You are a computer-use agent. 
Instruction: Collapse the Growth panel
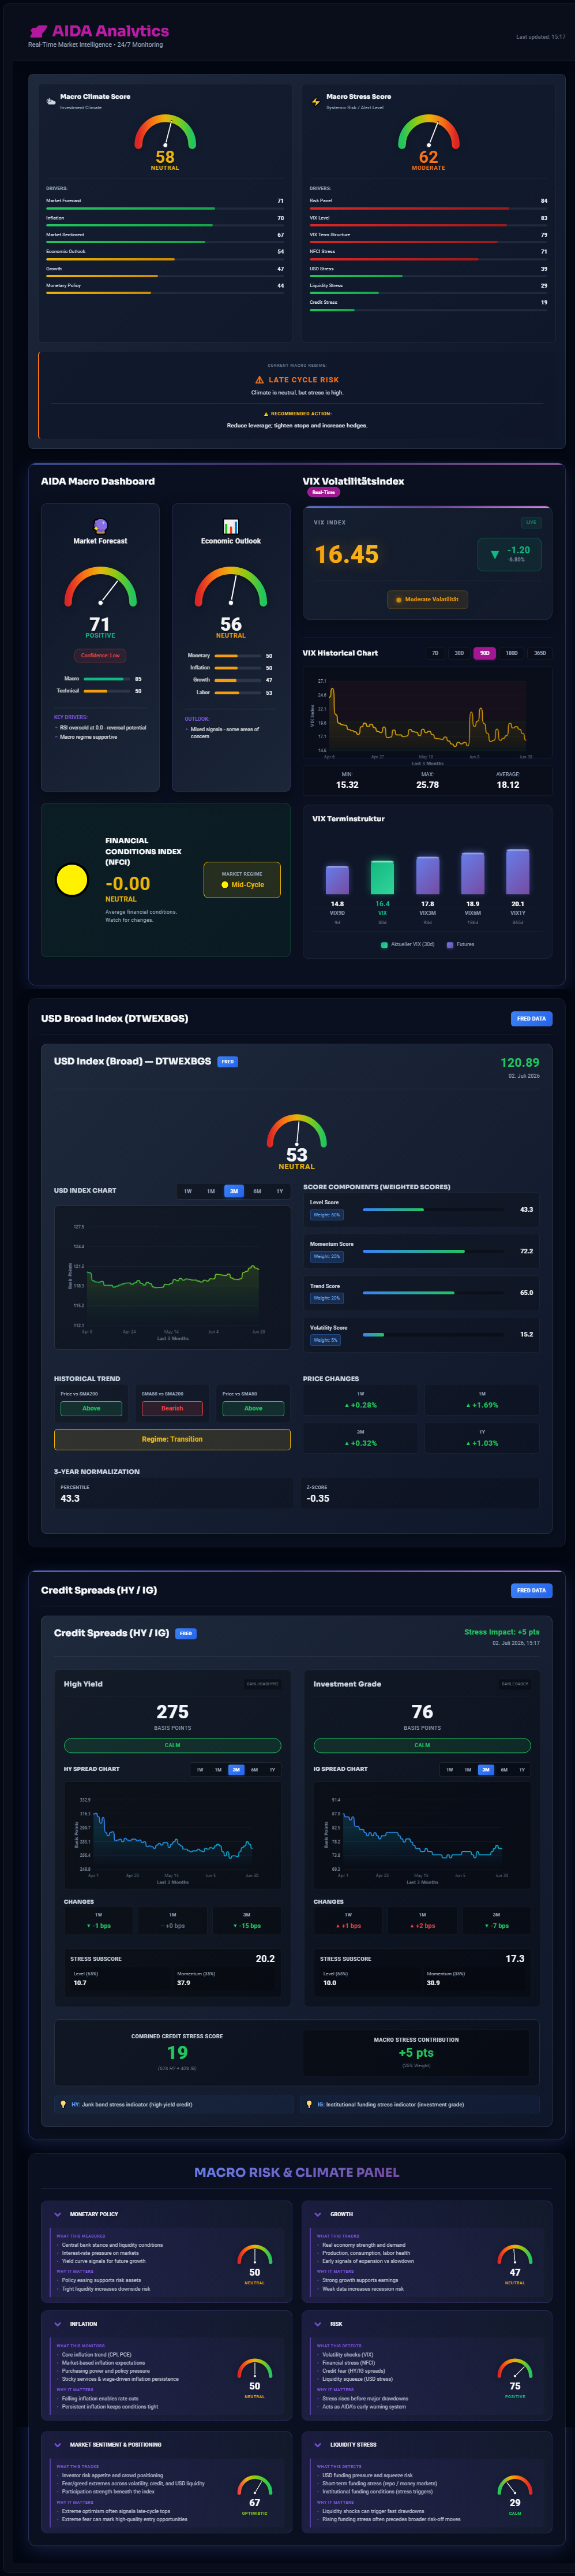pyautogui.click(x=317, y=2214)
